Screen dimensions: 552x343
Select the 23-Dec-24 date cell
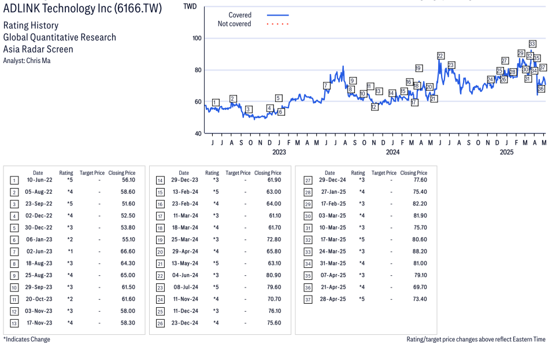click(185, 323)
